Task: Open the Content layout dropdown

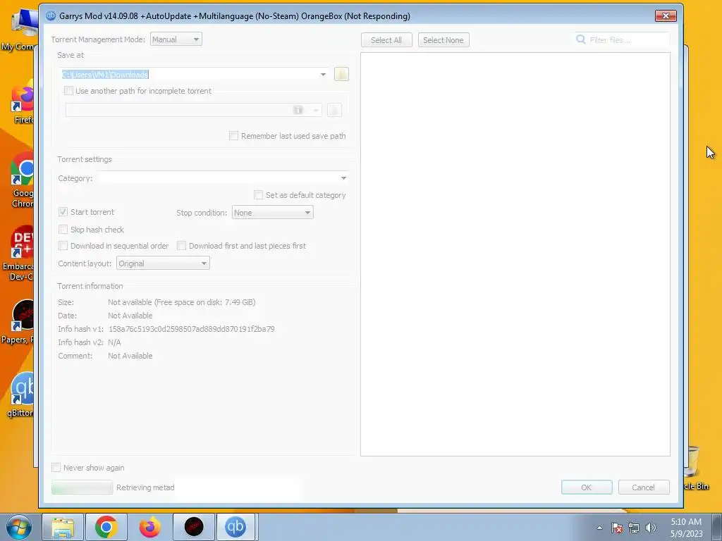Action: [x=163, y=263]
